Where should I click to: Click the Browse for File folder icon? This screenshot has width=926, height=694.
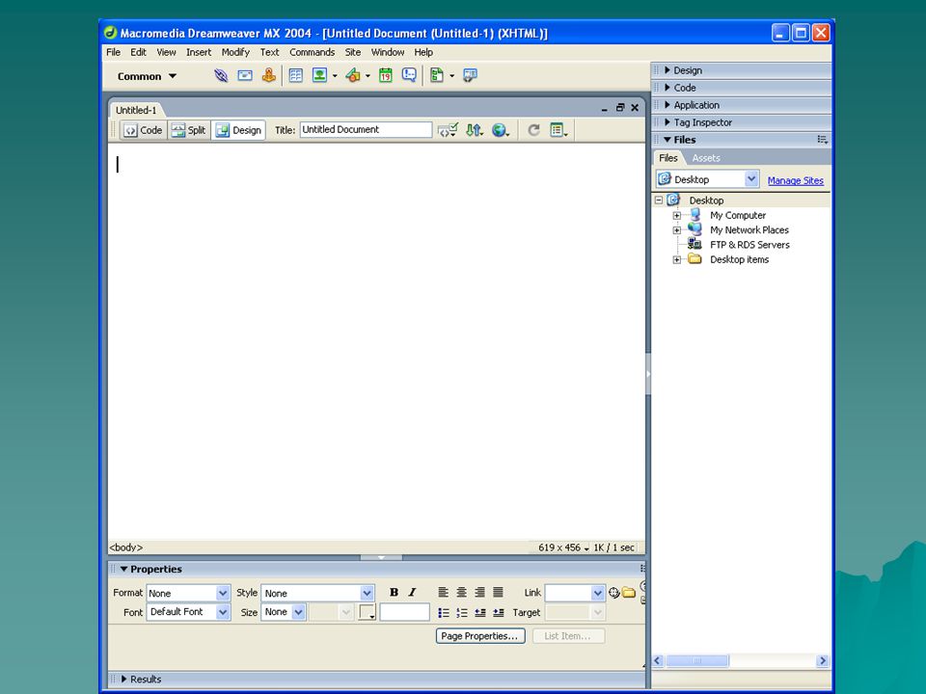[629, 593]
